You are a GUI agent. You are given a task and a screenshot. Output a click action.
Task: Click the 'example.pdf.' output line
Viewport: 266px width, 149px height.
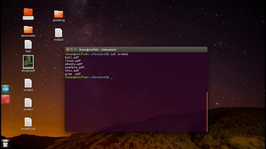[x=75, y=67]
